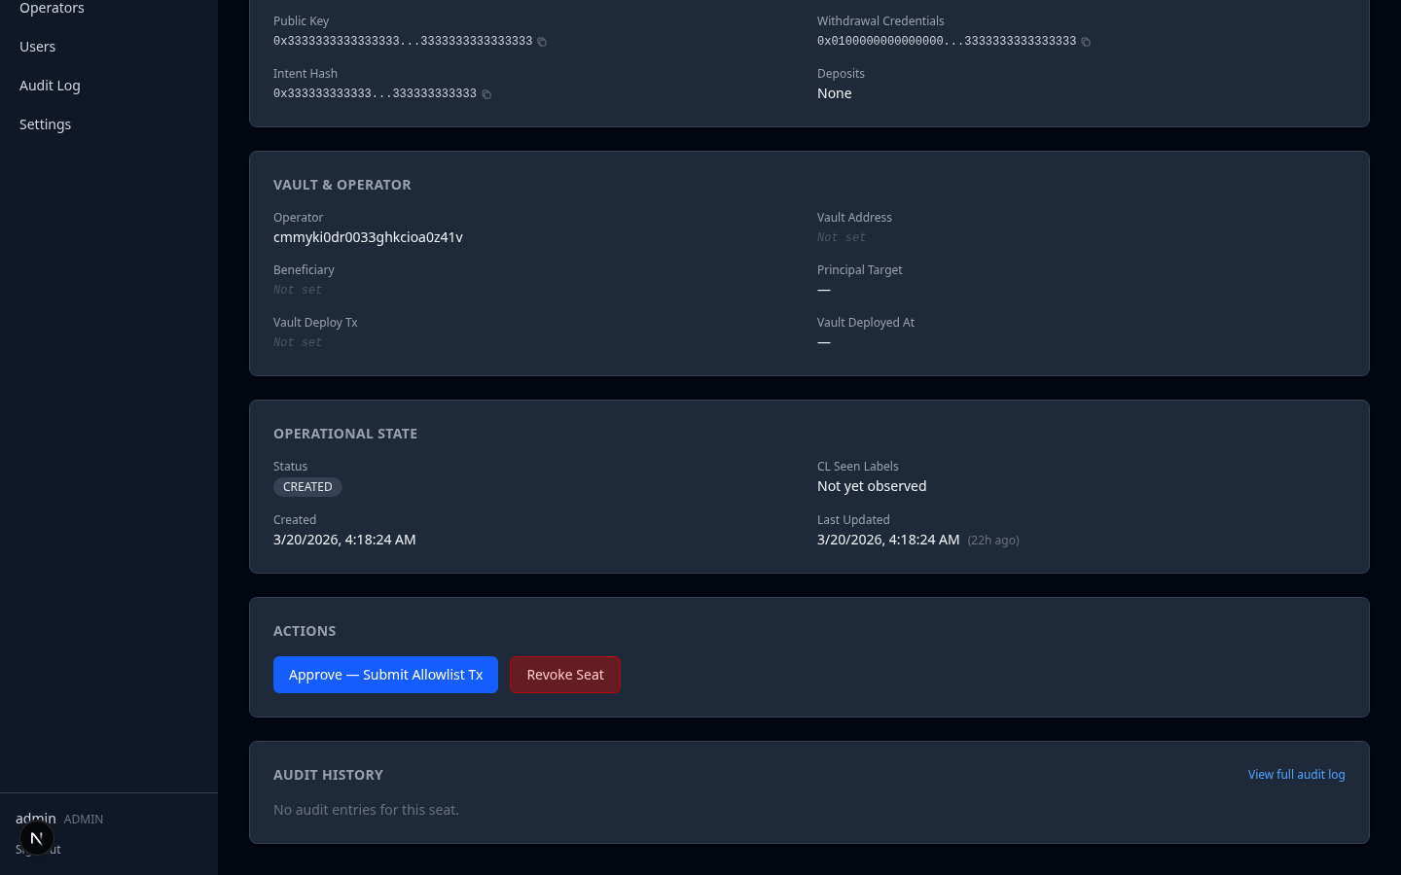Open the Audit Log page
The image size is (1401, 875).
(50, 85)
